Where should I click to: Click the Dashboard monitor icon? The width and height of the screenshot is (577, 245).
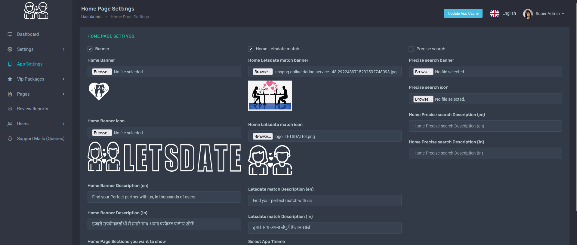10,34
